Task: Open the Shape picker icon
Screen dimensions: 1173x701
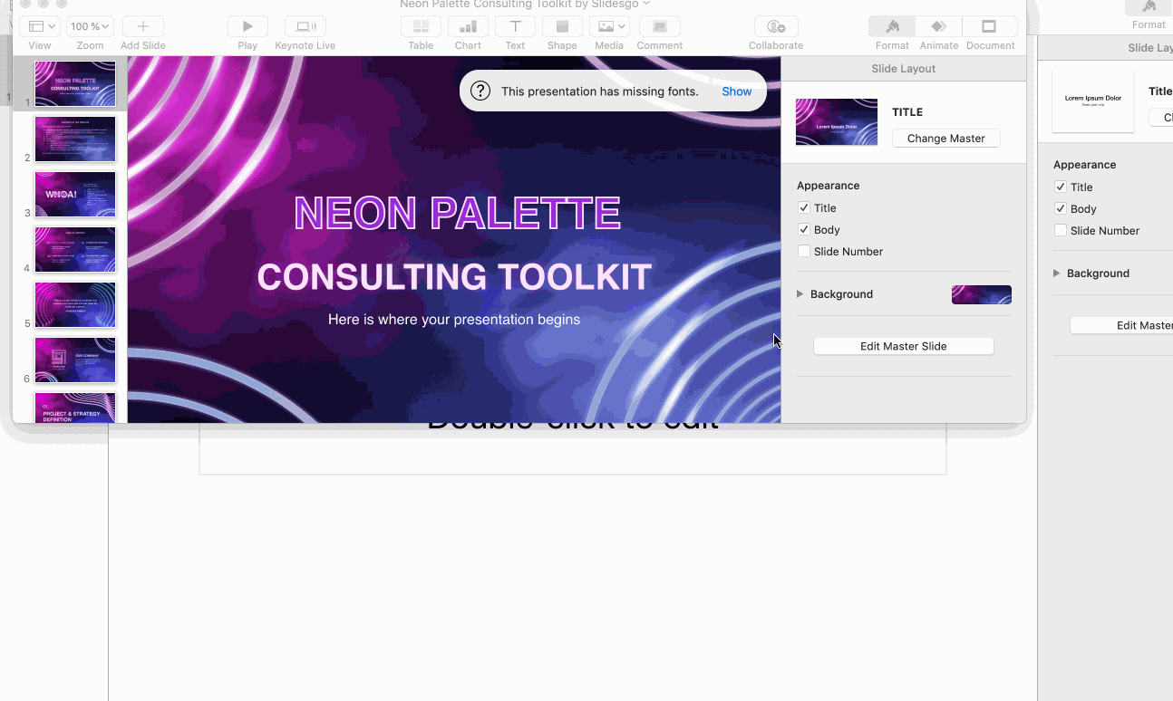Action: coord(562,27)
